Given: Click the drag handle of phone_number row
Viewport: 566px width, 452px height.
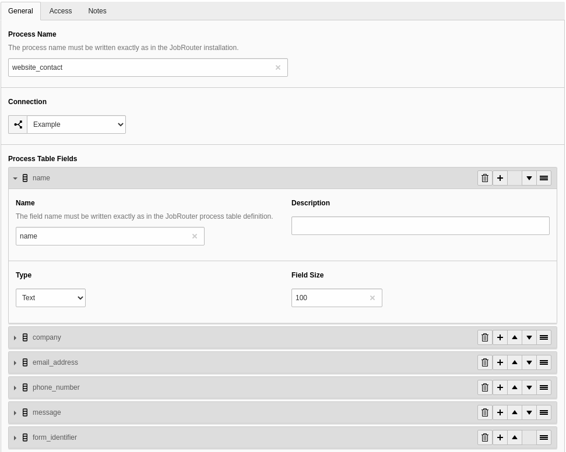Looking at the screenshot, I should [544, 387].
